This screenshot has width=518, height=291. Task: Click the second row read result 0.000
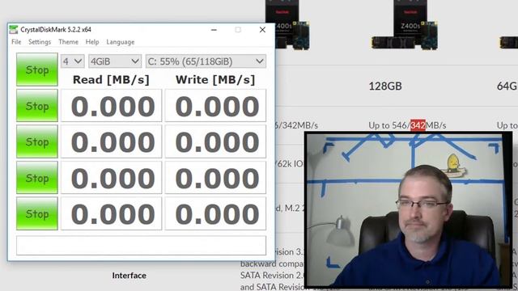(112, 141)
